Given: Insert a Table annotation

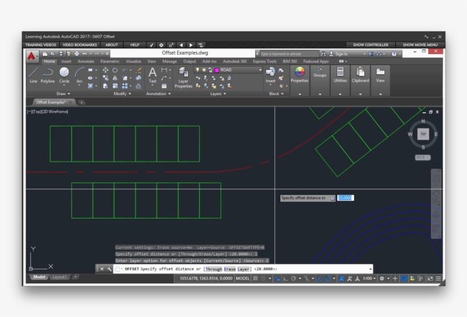Looking at the screenshot, I should [x=164, y=86].
